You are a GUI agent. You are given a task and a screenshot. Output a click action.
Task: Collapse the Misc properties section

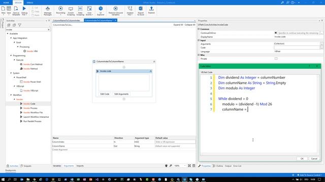[199, 55]
